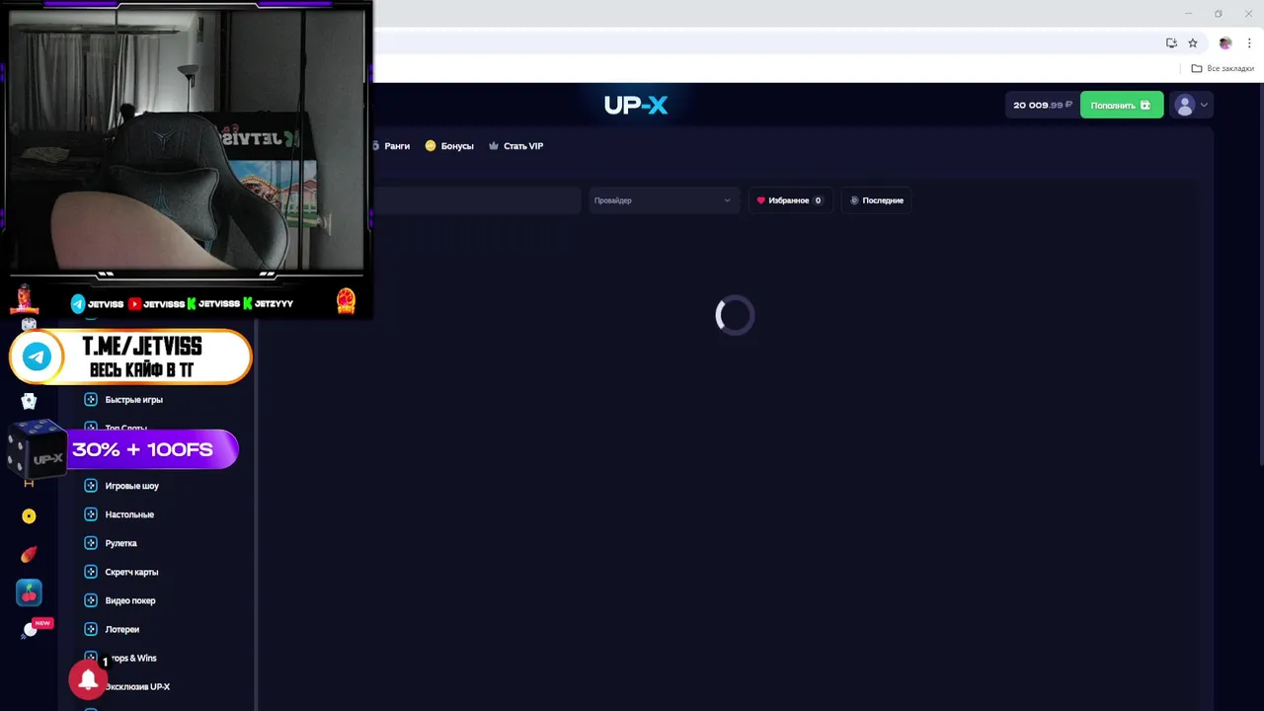Click the page vertical scrollbar
The image size is (1264, 711).
[1260, 276]
